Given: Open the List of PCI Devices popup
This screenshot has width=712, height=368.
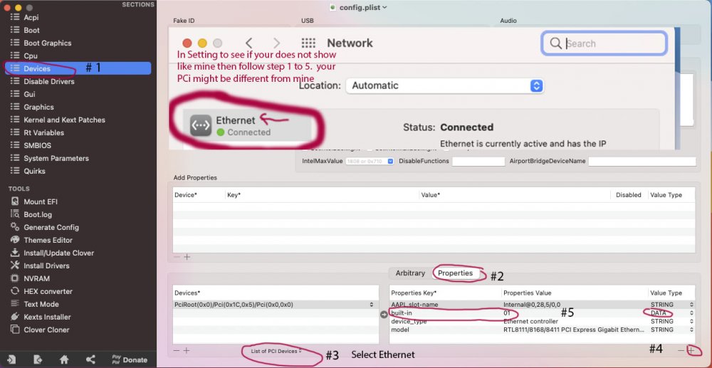Looking at the screenshot, I should click(276, 351).
